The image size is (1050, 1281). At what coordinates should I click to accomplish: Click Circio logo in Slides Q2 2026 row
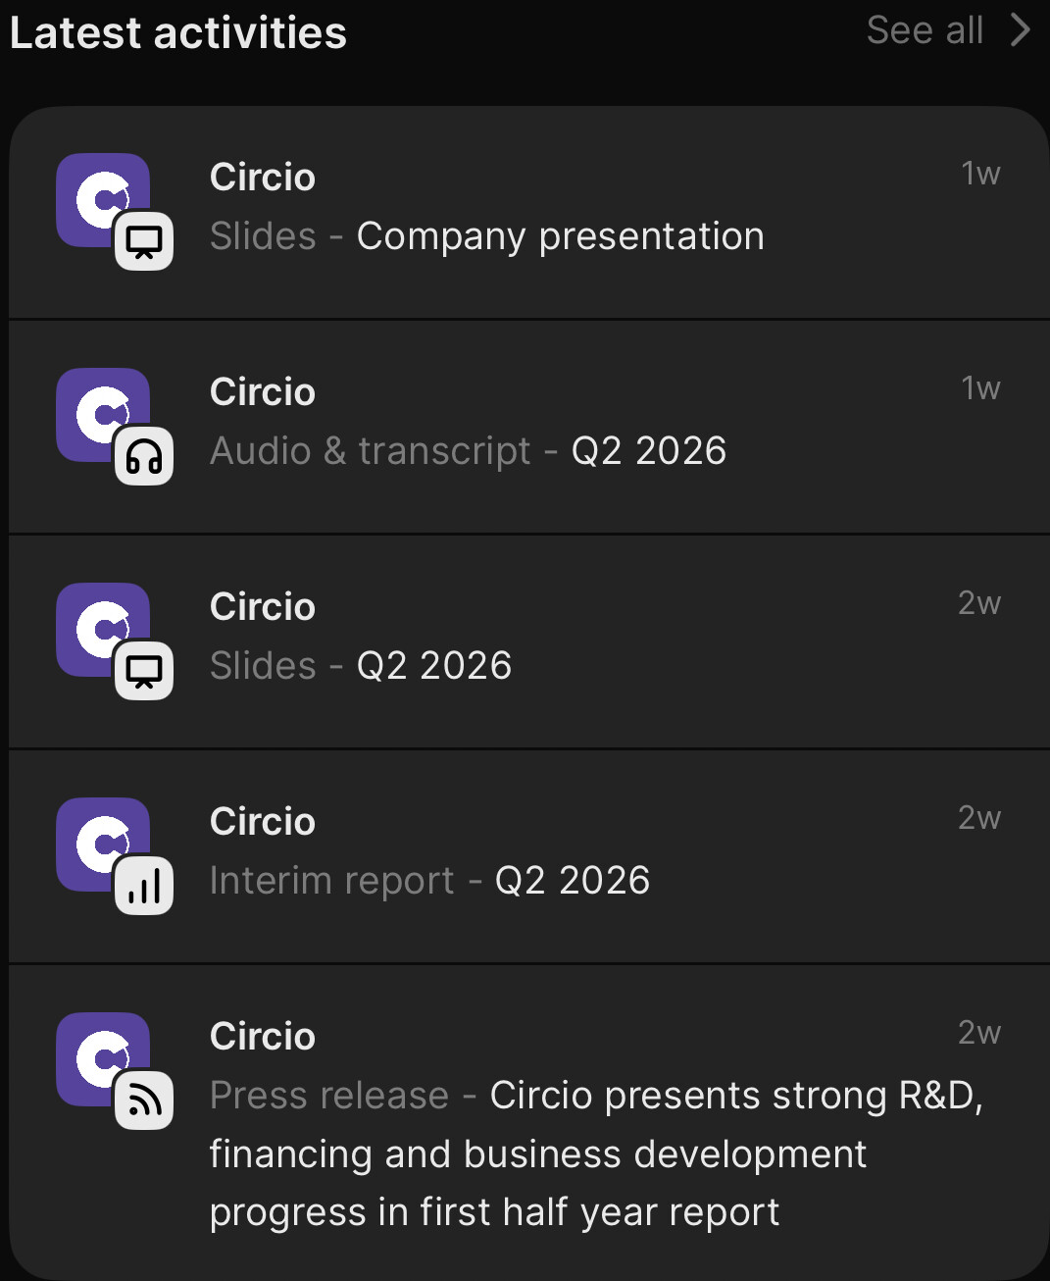click(103, 630)
